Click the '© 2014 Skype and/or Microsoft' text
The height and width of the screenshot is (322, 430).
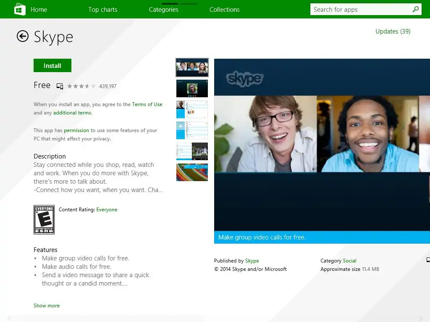[250, 269]
